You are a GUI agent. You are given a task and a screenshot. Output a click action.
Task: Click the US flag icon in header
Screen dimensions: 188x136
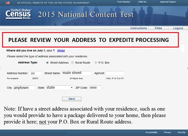[8, 3]
